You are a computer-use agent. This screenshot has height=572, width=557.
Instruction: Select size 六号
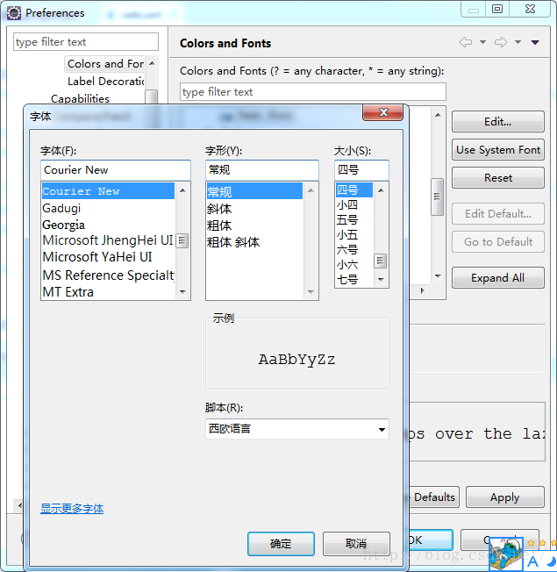(x=354, y=250)
